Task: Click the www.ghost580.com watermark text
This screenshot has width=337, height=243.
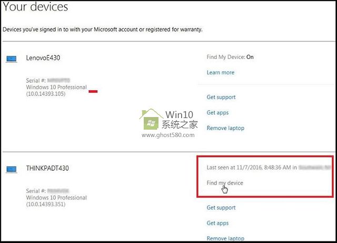Action: [168, 135]
